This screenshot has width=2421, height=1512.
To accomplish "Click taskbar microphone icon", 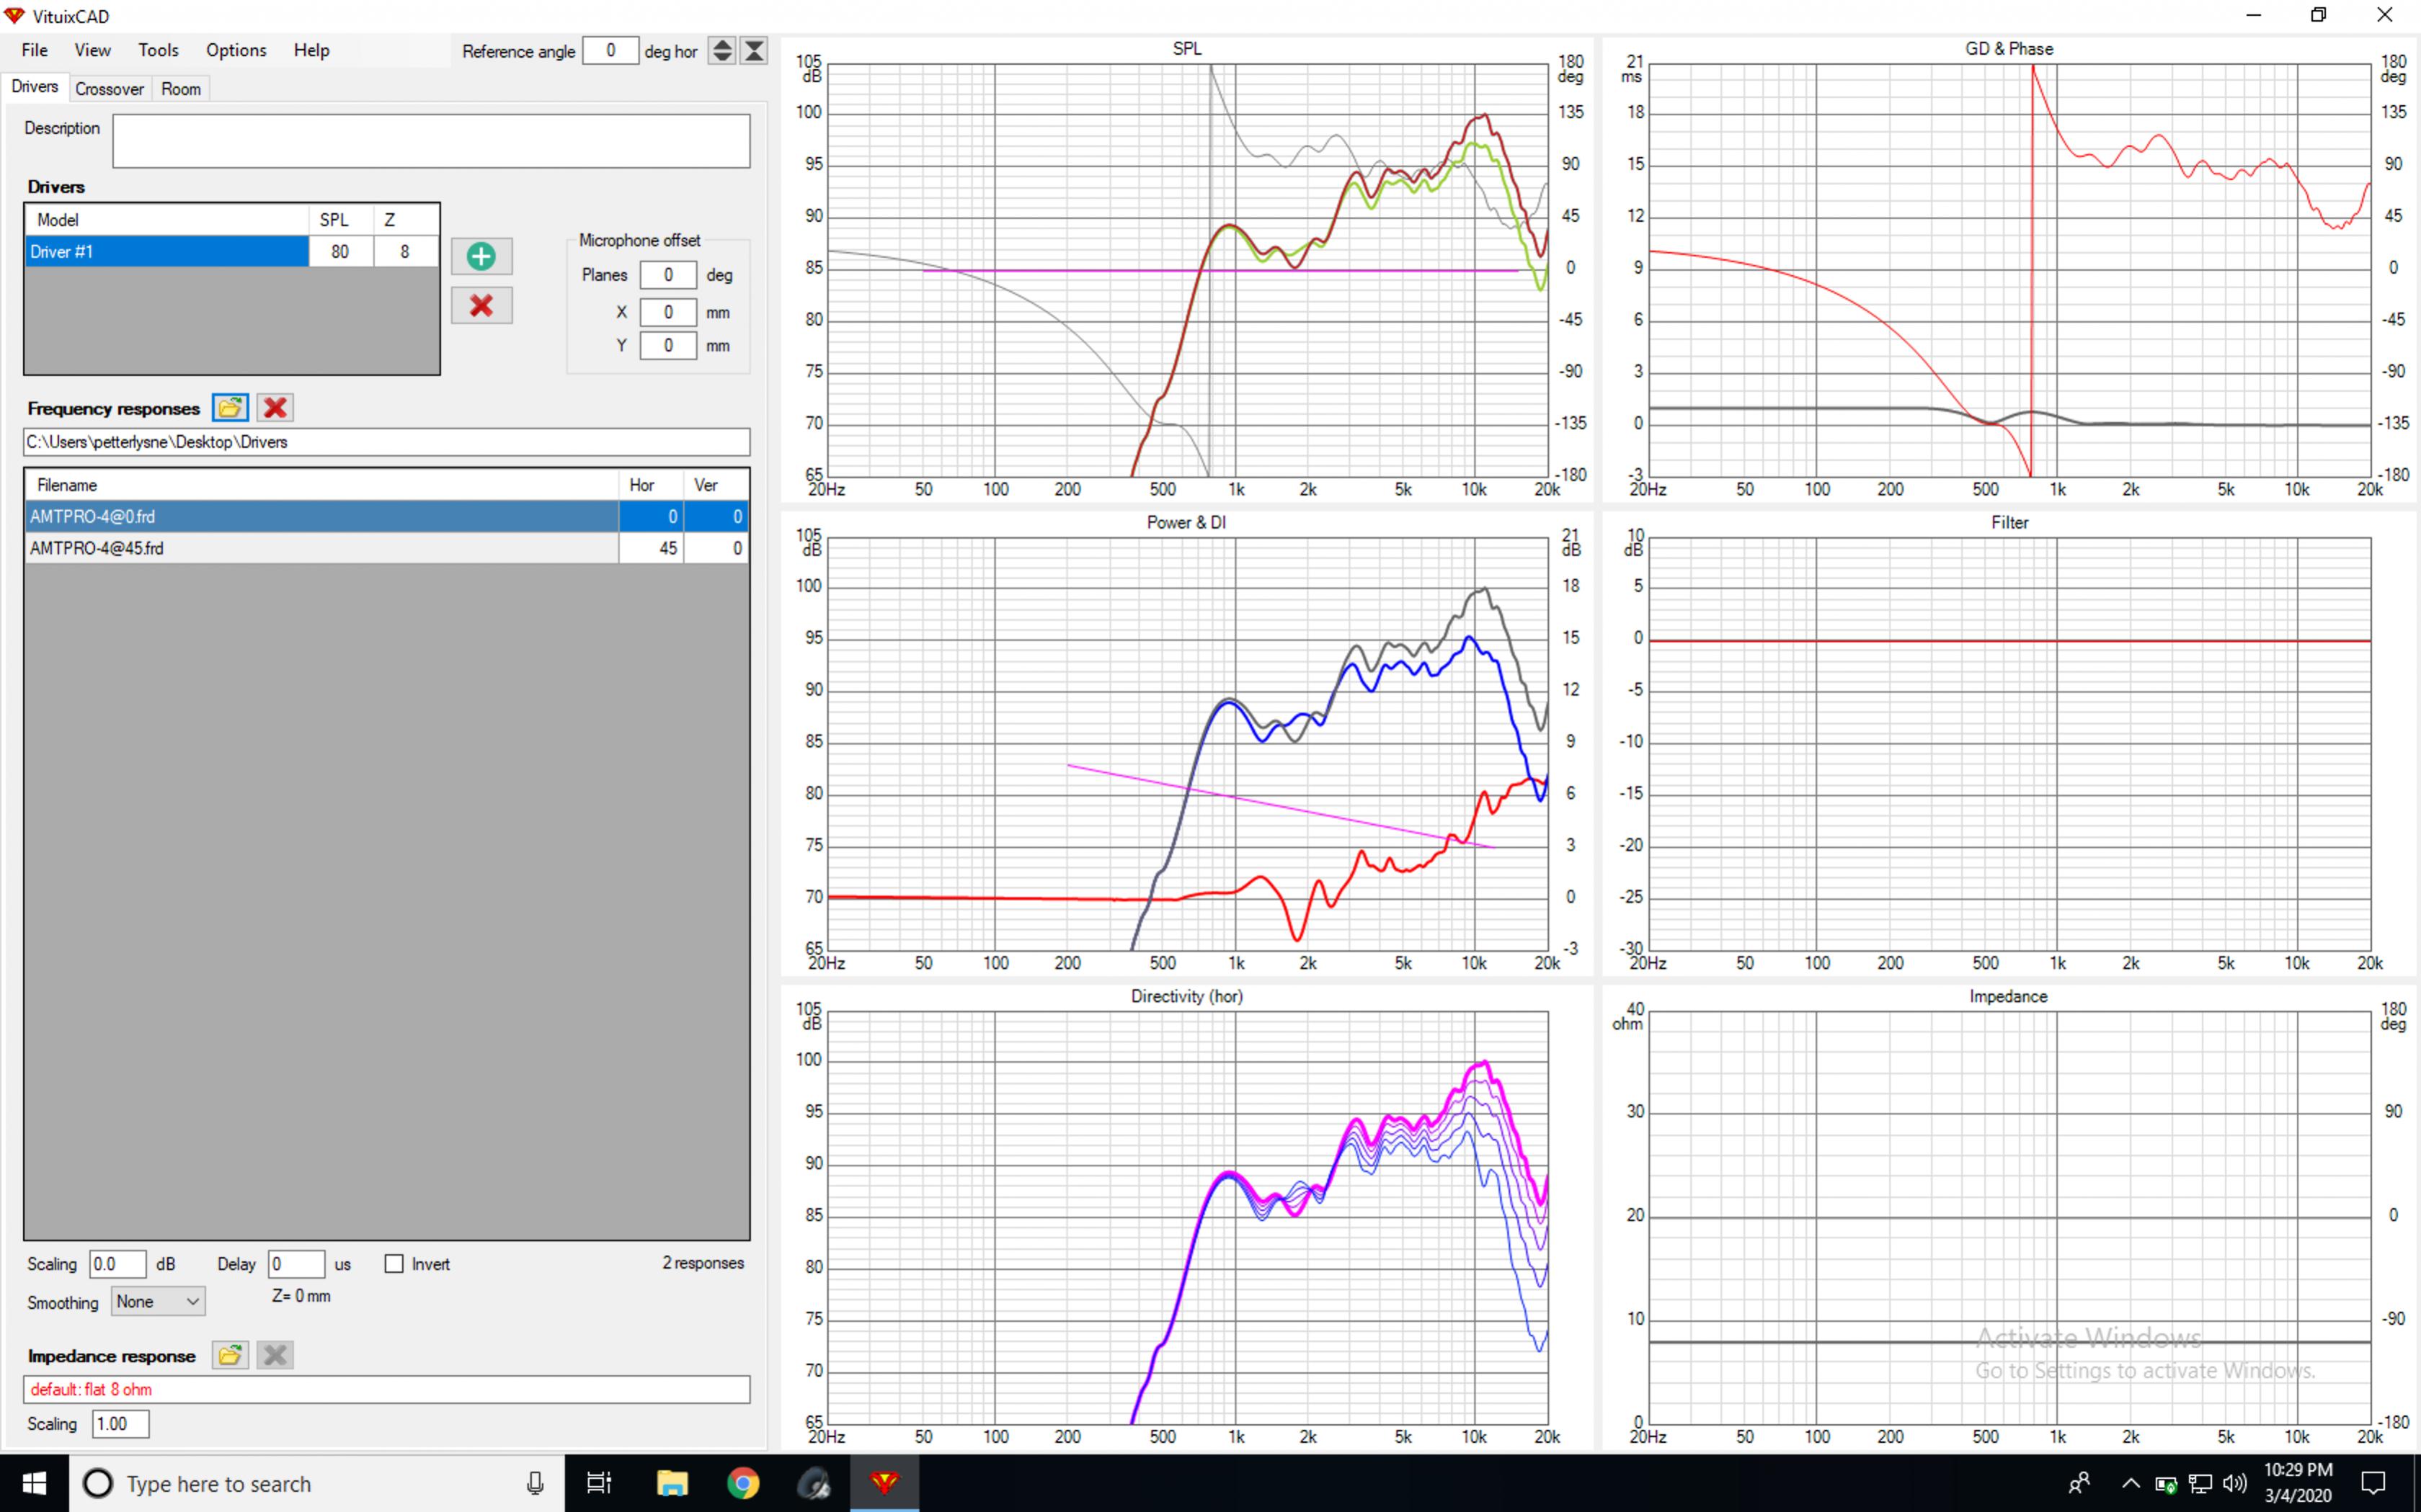I will (536, 1483).
